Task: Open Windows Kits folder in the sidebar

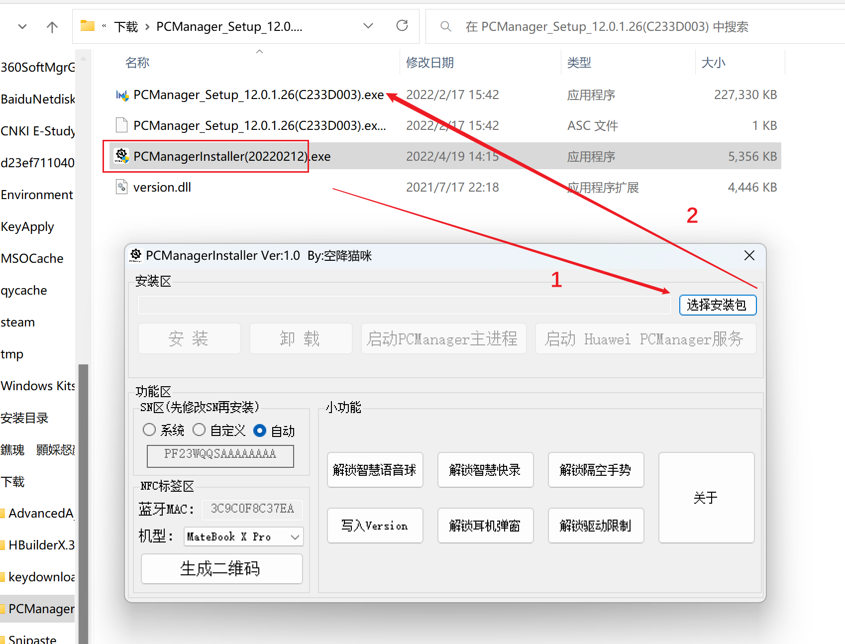Action: (38, 386)
